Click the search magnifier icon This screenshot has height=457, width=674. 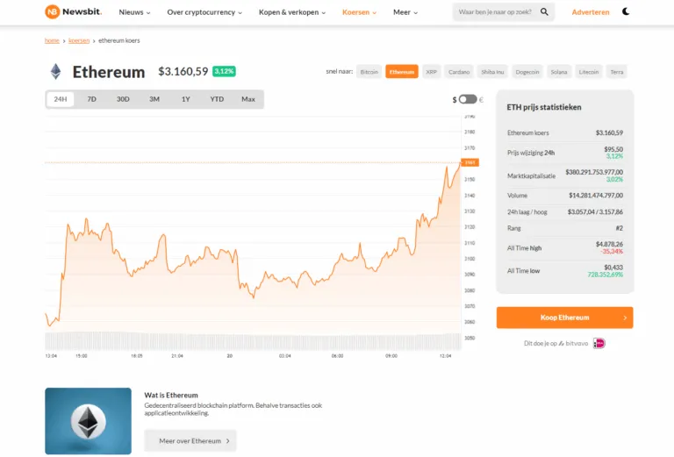click(544, 12)
